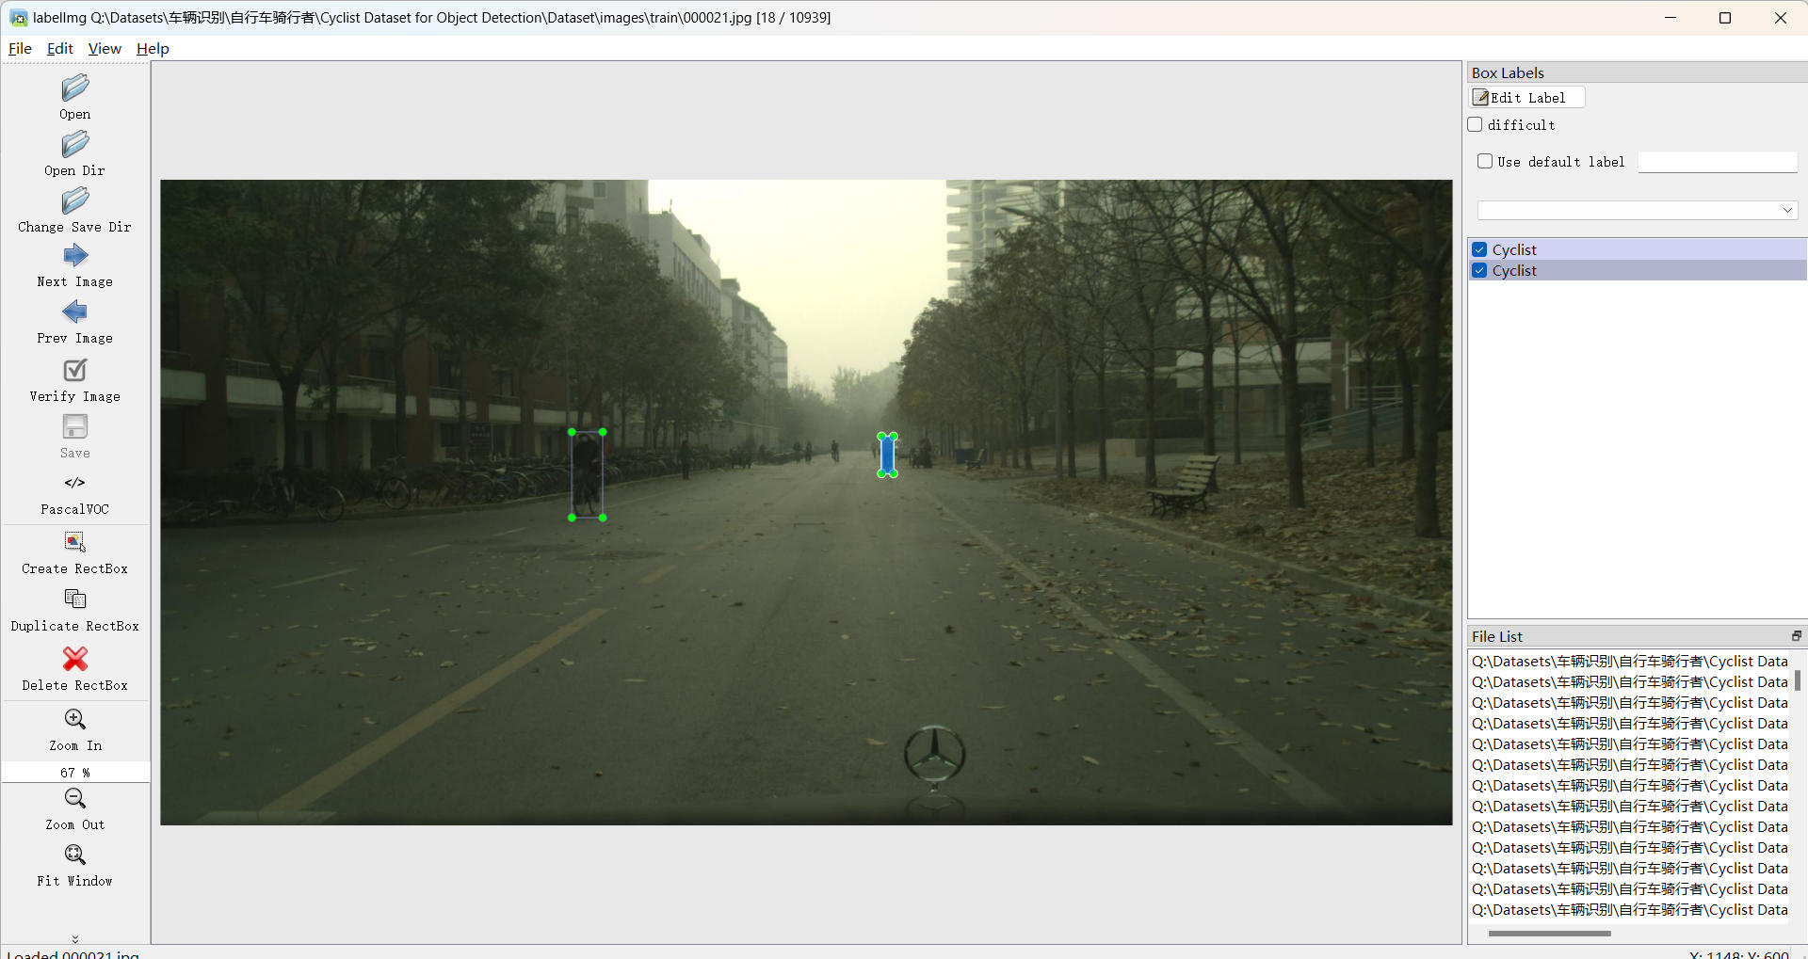Click the File List vertical scrollbar thumb
The height and width of the screenshot is (959, 1808).
pyautogui.click(x=1798, y=679)
